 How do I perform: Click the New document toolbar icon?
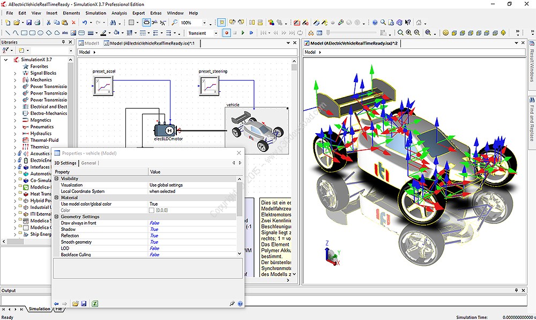point(8,23)
